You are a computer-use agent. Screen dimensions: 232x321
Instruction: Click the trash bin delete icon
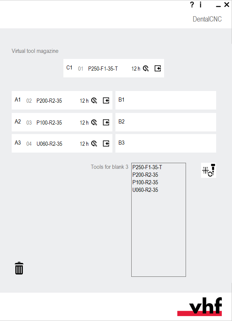(19, 268)
